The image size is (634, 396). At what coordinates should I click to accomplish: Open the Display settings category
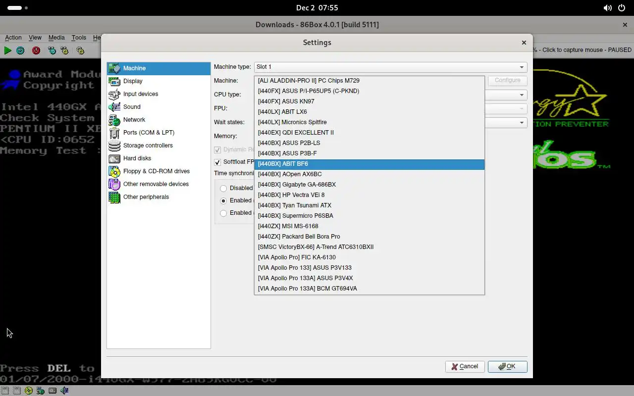tap(158, 81)
